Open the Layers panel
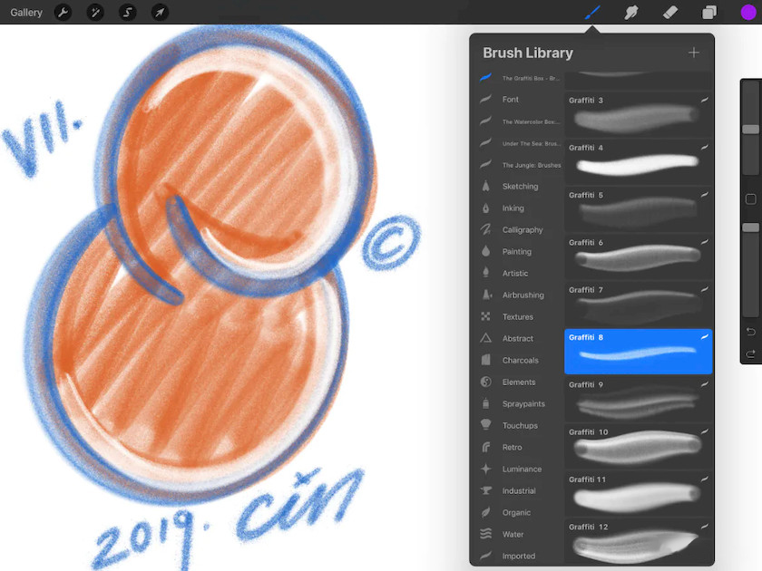The width and height of the screenshot is (762, 571). coord(709,13)
